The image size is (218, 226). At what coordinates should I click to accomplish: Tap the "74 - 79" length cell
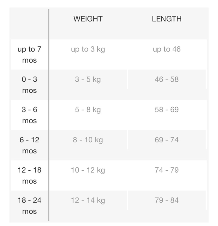point(167,170)
